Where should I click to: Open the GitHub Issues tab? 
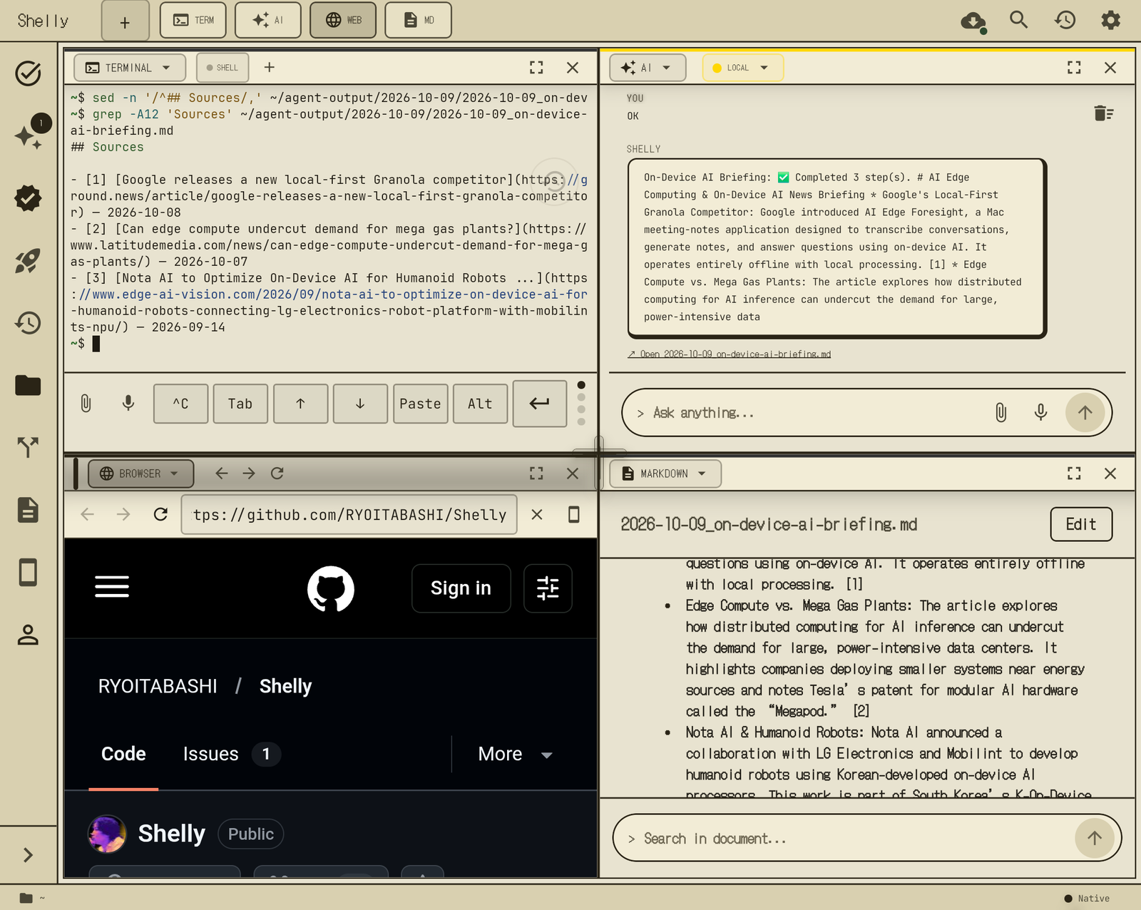(x=231, y=754)
